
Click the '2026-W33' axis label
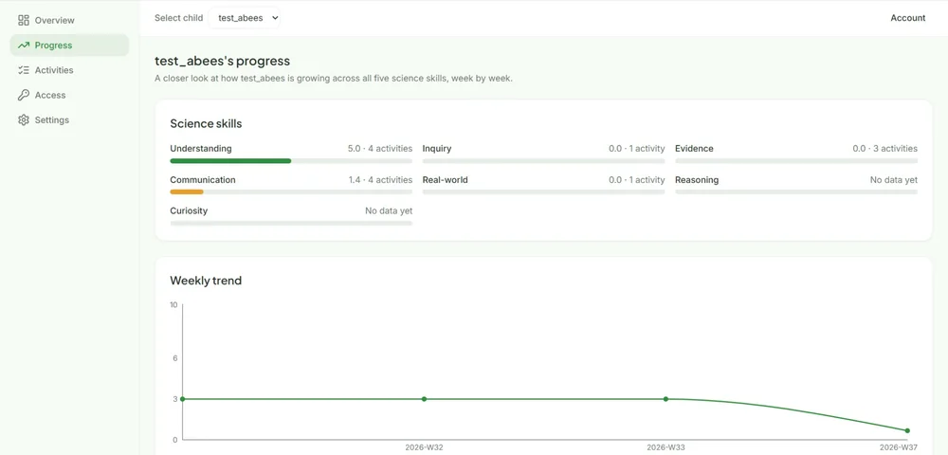coord(665,447)
